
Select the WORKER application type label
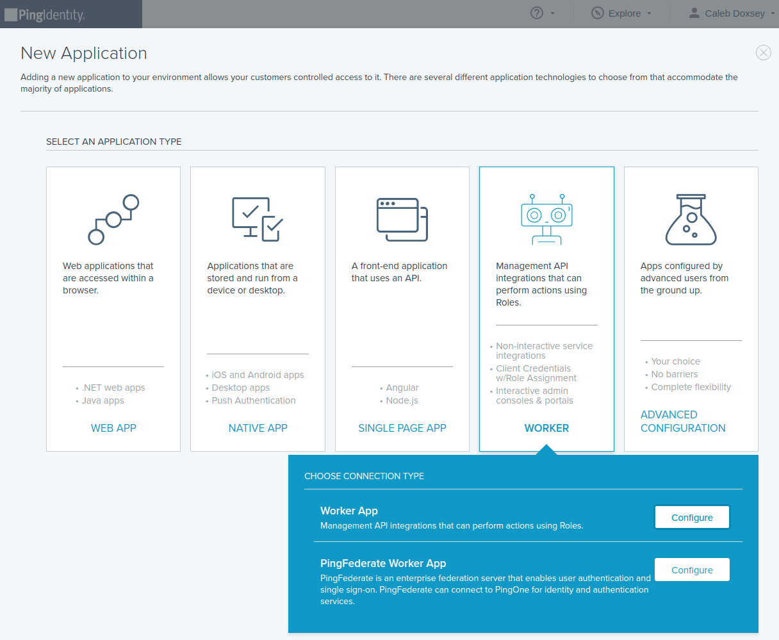click(x=546, y=428)
